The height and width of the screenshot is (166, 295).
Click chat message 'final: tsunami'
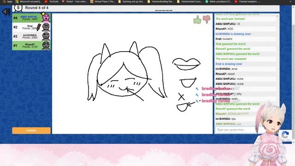point(224,39)
